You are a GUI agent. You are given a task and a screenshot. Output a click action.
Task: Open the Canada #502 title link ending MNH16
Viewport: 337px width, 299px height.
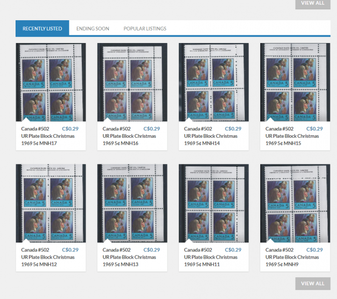[x=129, y=136]
